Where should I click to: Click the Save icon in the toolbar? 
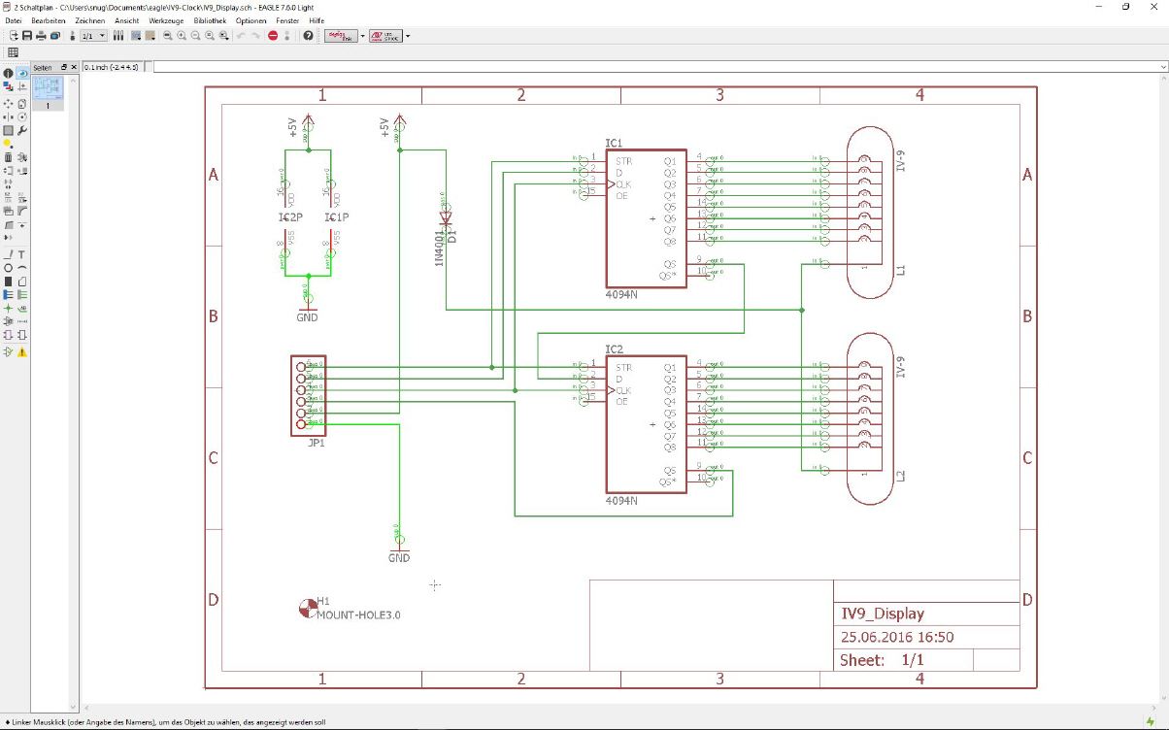(x=27, y=36)
